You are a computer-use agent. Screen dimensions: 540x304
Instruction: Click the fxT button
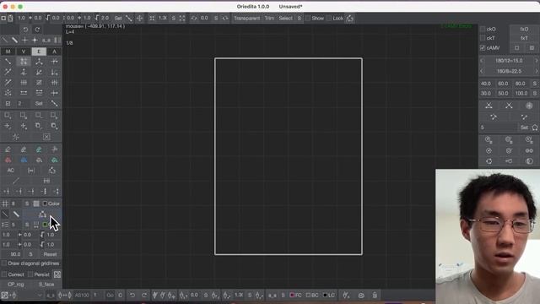click(524, 38)
